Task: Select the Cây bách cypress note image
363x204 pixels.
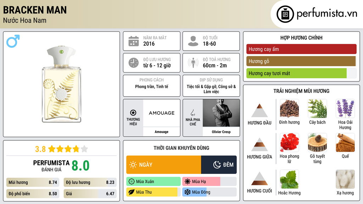Action: coord(317,108)
